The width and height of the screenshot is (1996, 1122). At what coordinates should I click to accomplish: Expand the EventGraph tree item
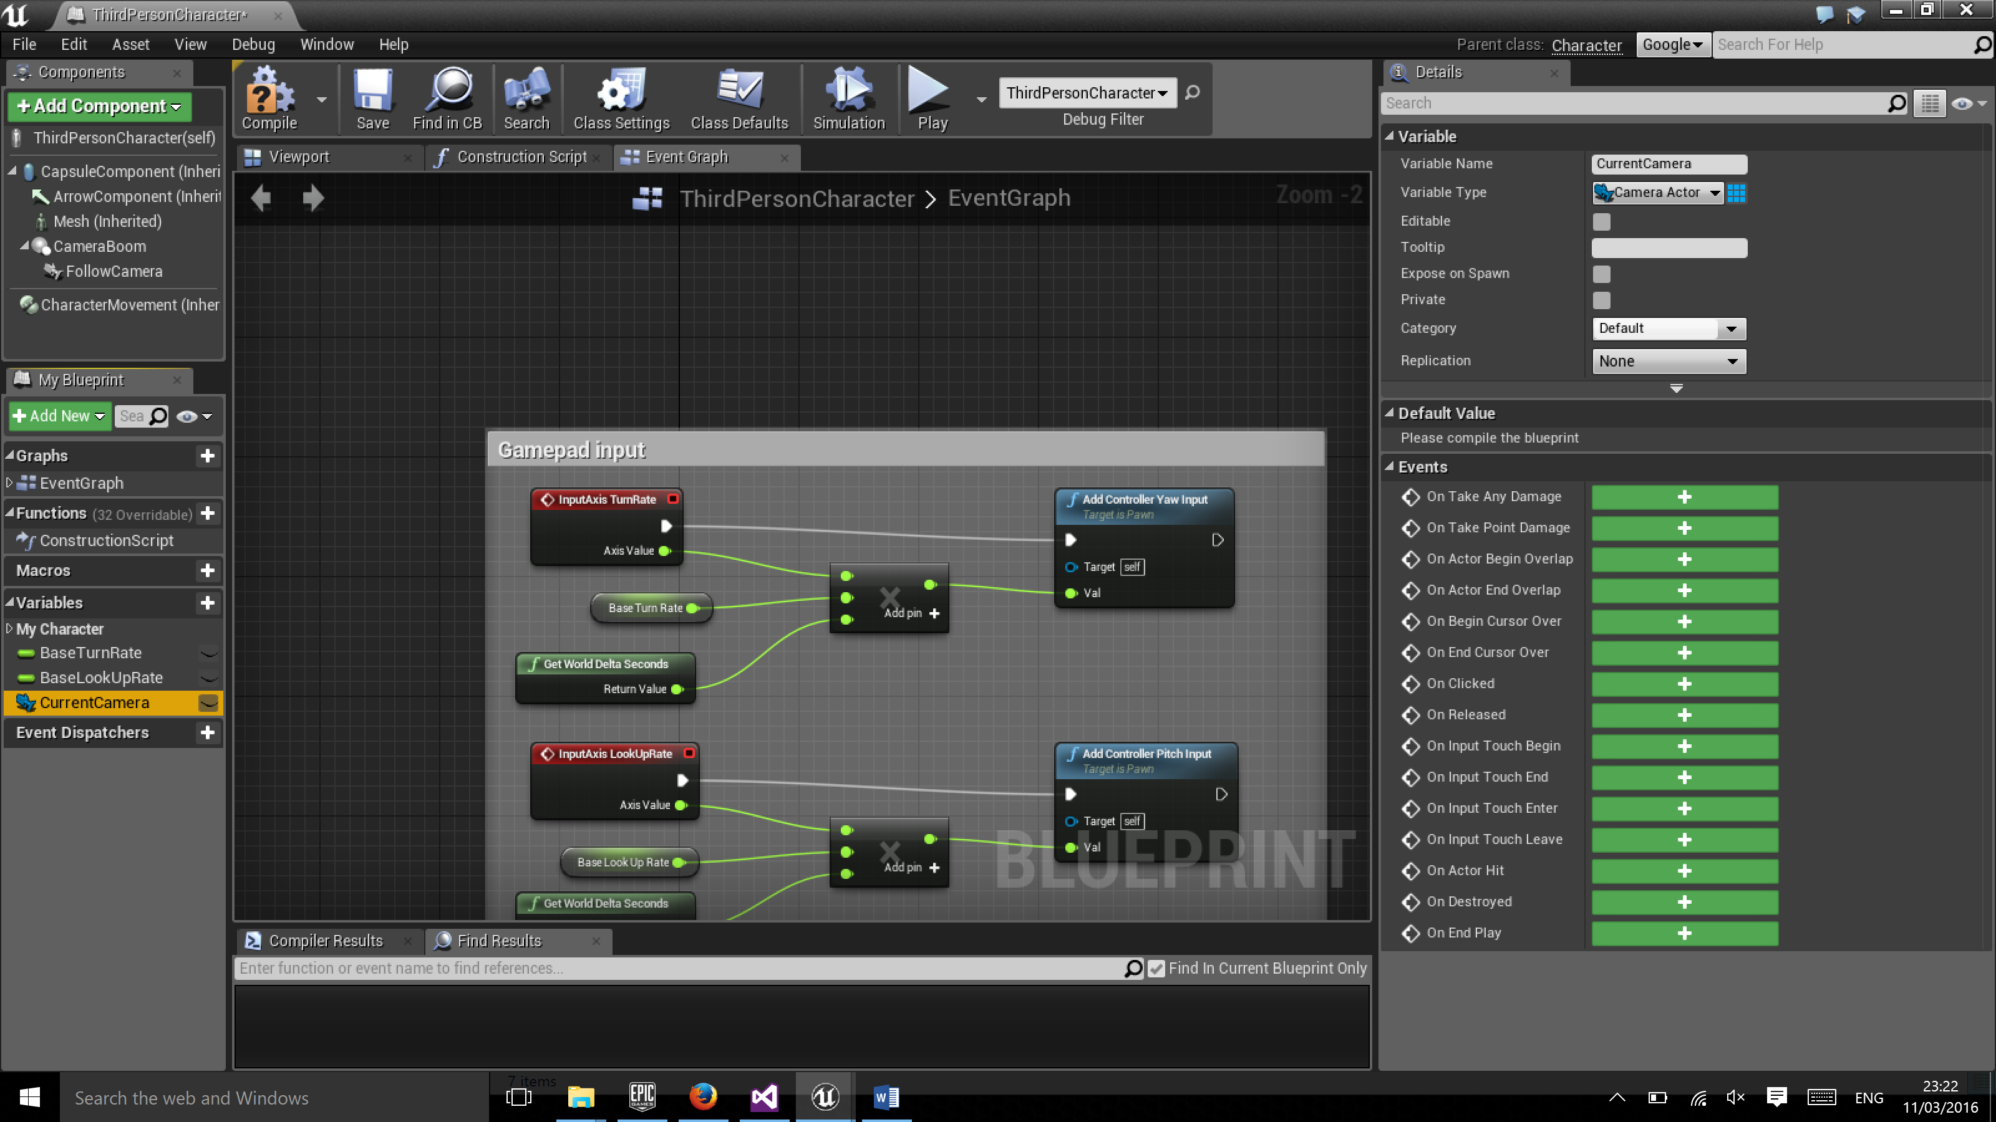(x=9, y=483)
